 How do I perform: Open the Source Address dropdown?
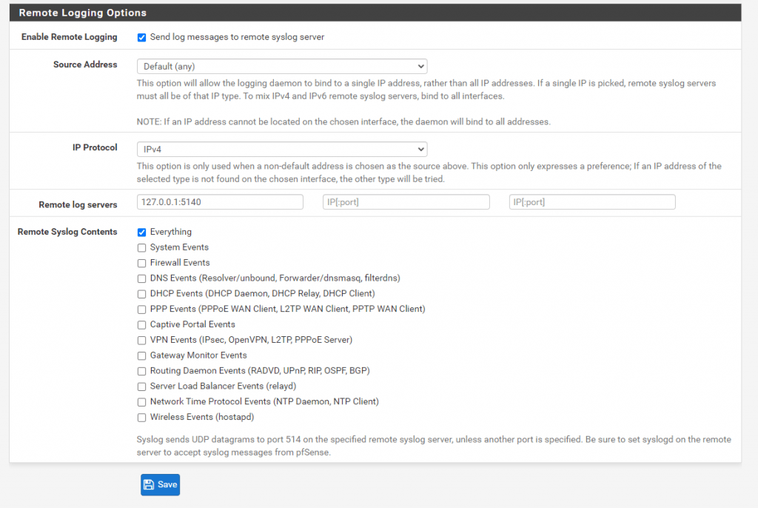(282, 67)
